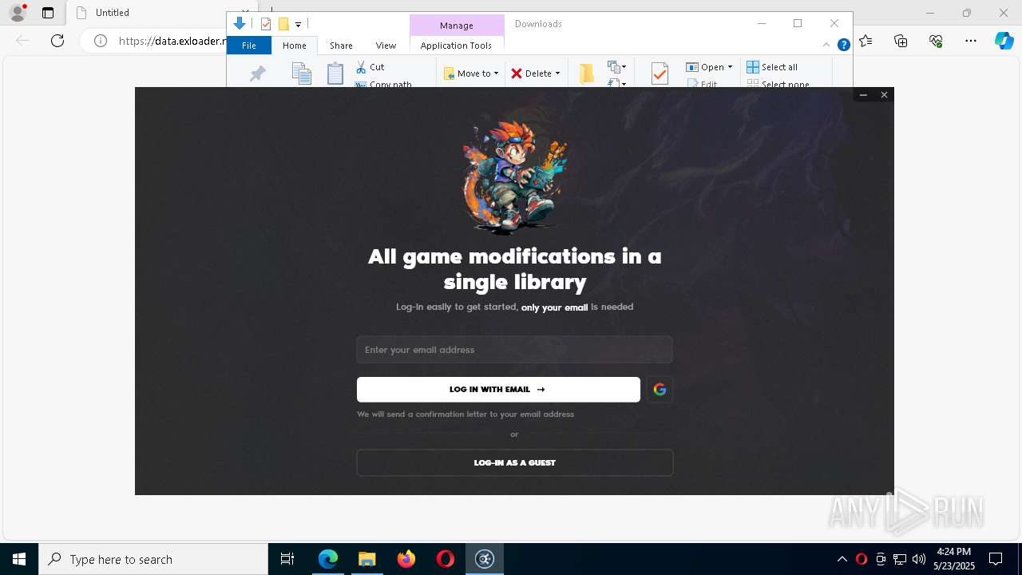Click Cut in Explorer ribbon
1022x575 pixels.
pos(370,67)
